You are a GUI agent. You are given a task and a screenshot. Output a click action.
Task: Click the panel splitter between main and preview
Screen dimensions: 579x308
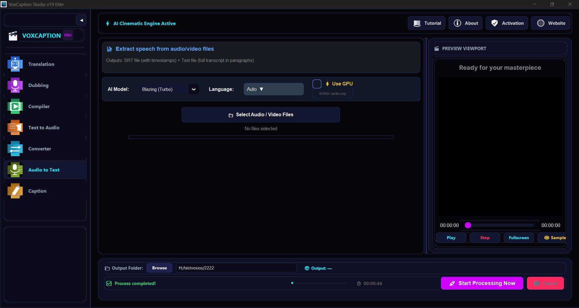pyautogui.click(x=426, y=146)
